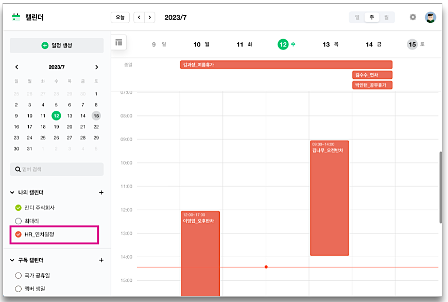Click the plus icon beside 나의 캘린더
448x302 pixels.
[x=101, y=193]
